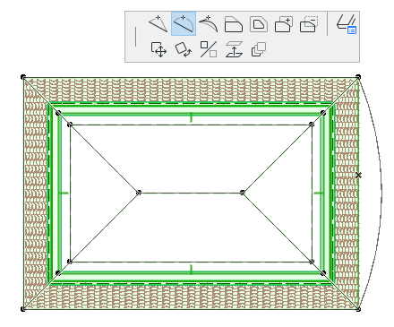Select the Insert new node tool
Viewport: 394px width, 327px height.
(x=158, y=24)
